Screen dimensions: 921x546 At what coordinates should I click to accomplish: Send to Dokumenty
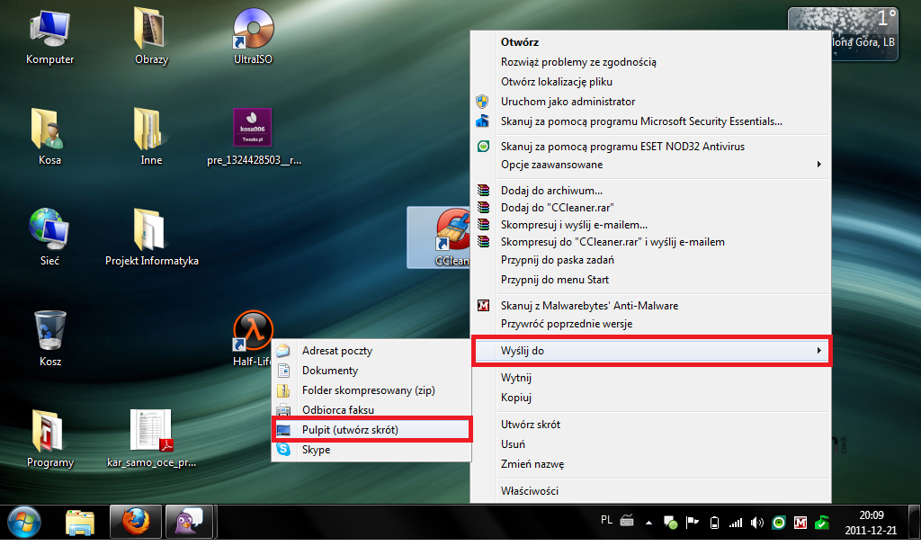pos(371,371)
